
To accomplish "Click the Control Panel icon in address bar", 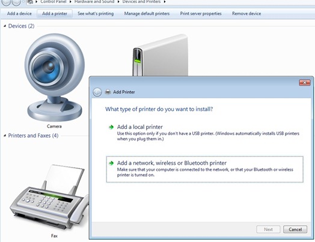I will point(30,2).
